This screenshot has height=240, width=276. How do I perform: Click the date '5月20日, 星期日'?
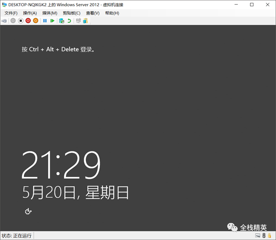[x=76, y=193]
